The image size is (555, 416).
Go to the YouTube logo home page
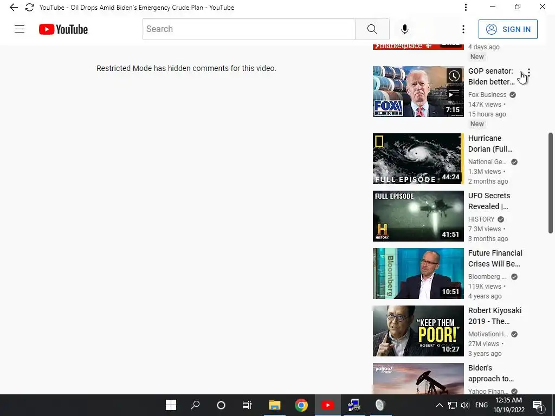63,29
